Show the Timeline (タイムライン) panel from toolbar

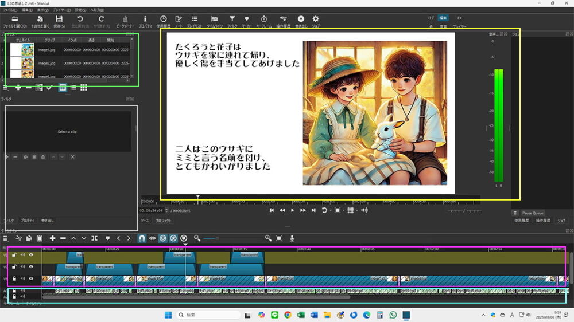[215, 19]
